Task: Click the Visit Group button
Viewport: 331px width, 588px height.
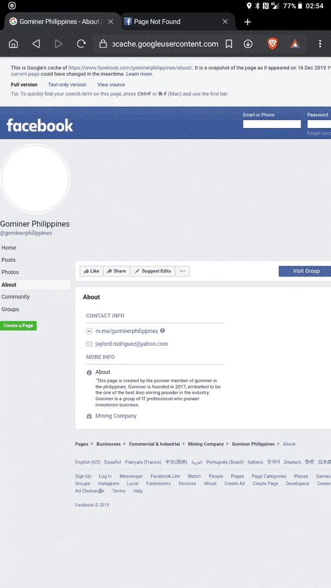Action: [305, 271]
